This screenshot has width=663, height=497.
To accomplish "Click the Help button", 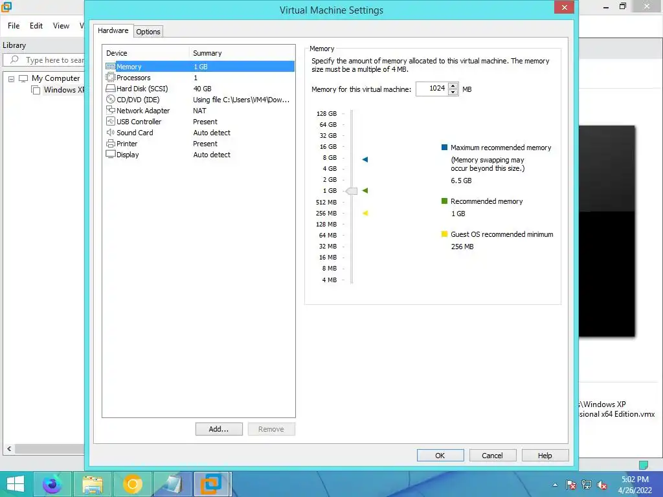I will 545,455.
